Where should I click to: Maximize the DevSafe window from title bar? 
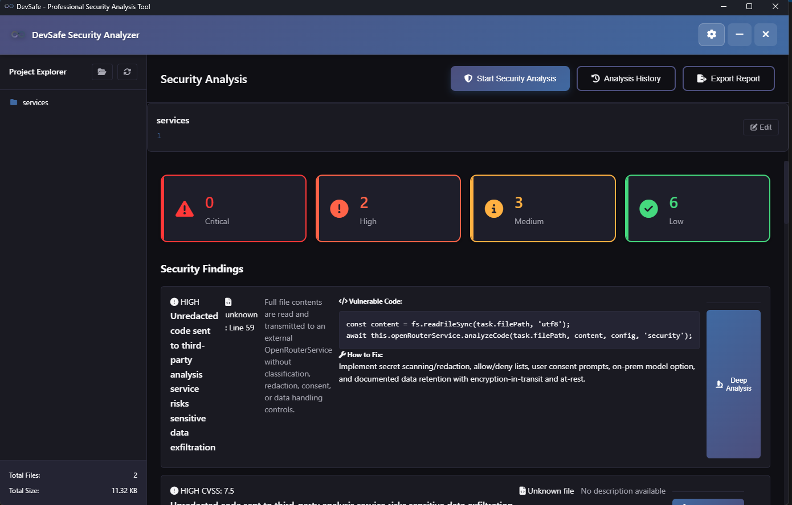tap(749, 7)
